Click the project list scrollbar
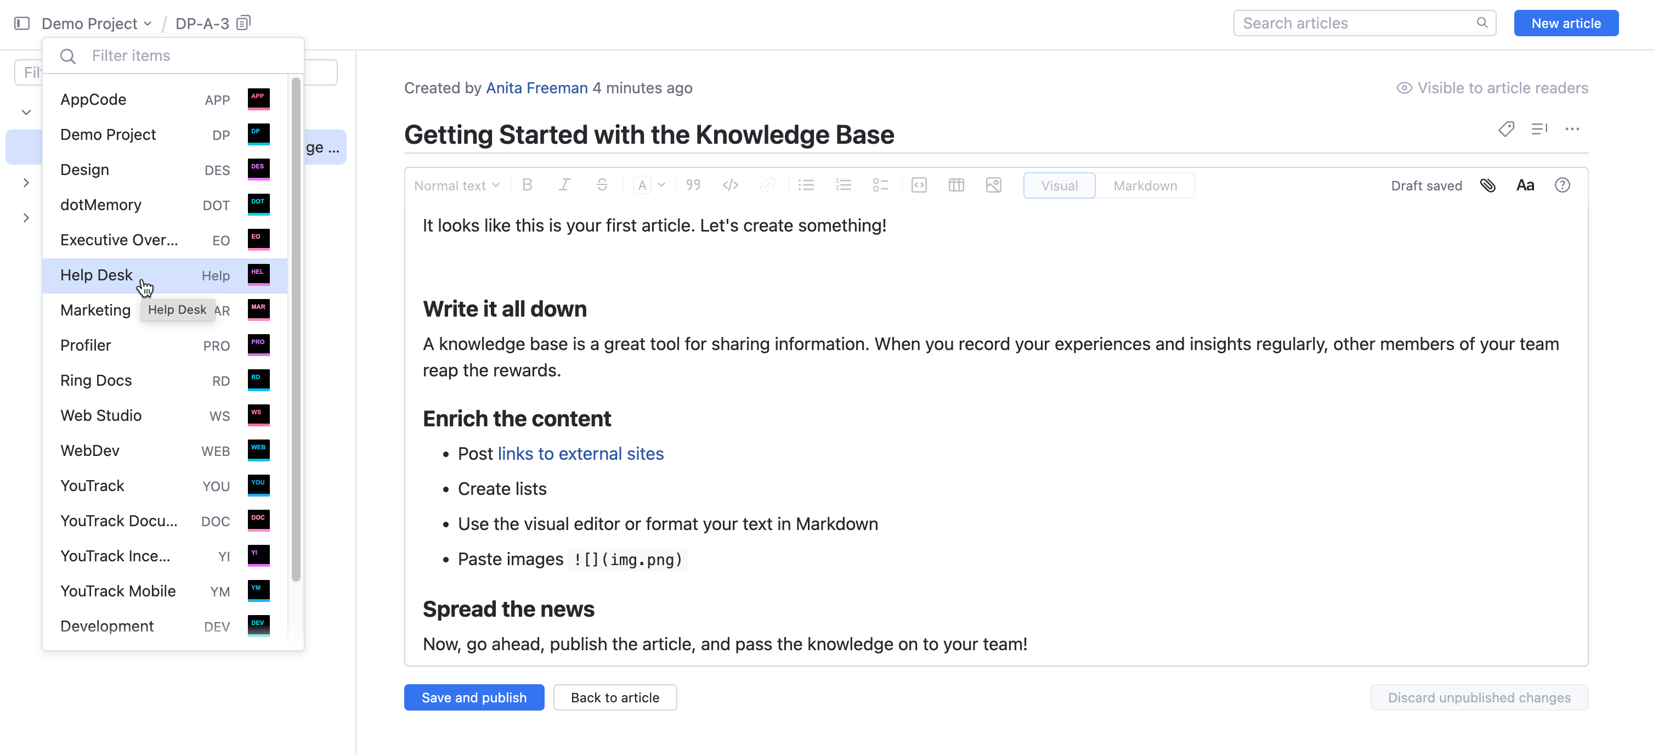This screenshot has width=1664, height=755. coord(296,329)
